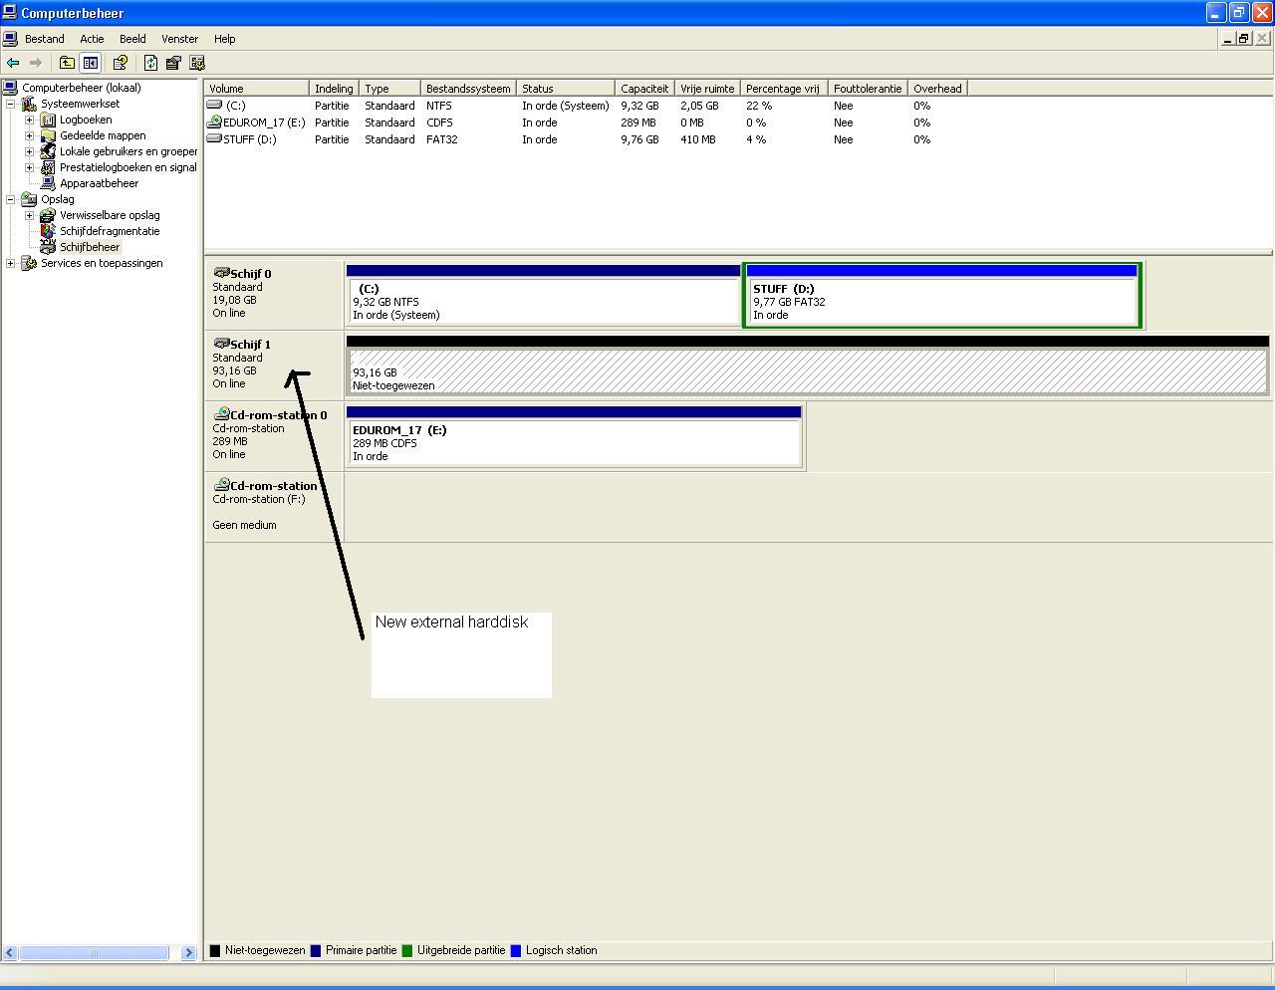
Task: Select Verwisselbare opslag in the tree
Action: 110,215
